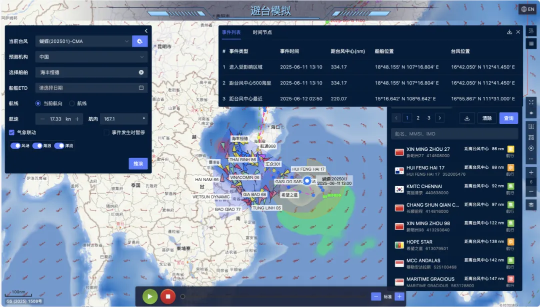Zoom in the map with plus icon

531,173
